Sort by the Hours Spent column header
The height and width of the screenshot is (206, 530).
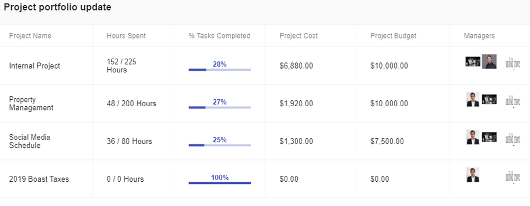coord(126,36)
